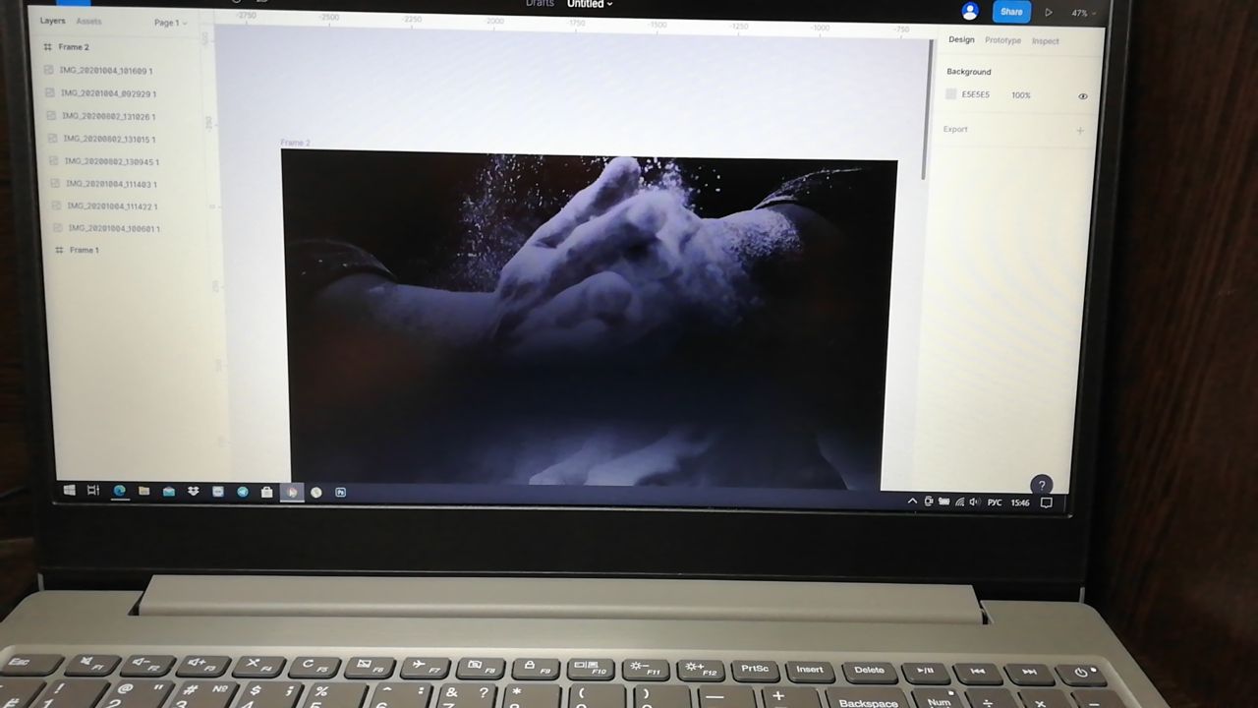
Task: Open the notification center icon
Action: coord(1047,502)
